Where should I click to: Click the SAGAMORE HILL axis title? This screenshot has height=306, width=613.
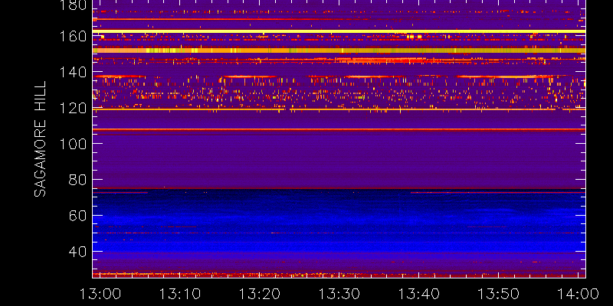point(41,139)
